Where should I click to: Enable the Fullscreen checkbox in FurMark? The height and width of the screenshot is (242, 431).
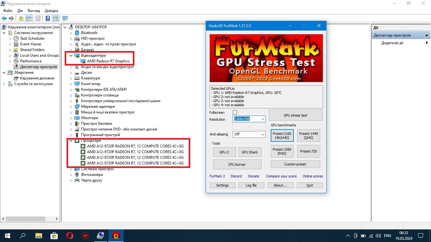point(235,112)
